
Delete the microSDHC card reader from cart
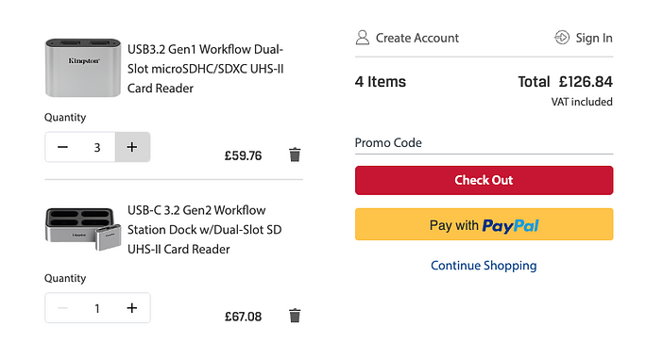tap(295, 155)
